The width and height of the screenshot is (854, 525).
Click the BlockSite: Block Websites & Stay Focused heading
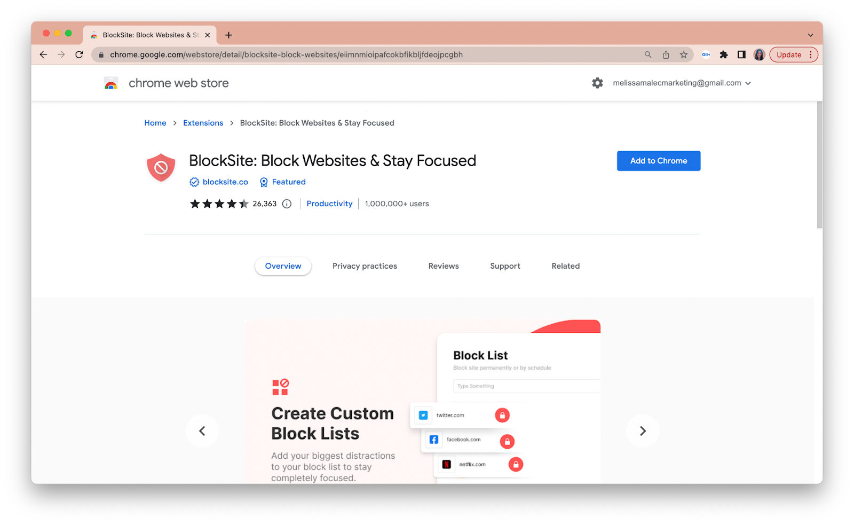tap(333, 161)
